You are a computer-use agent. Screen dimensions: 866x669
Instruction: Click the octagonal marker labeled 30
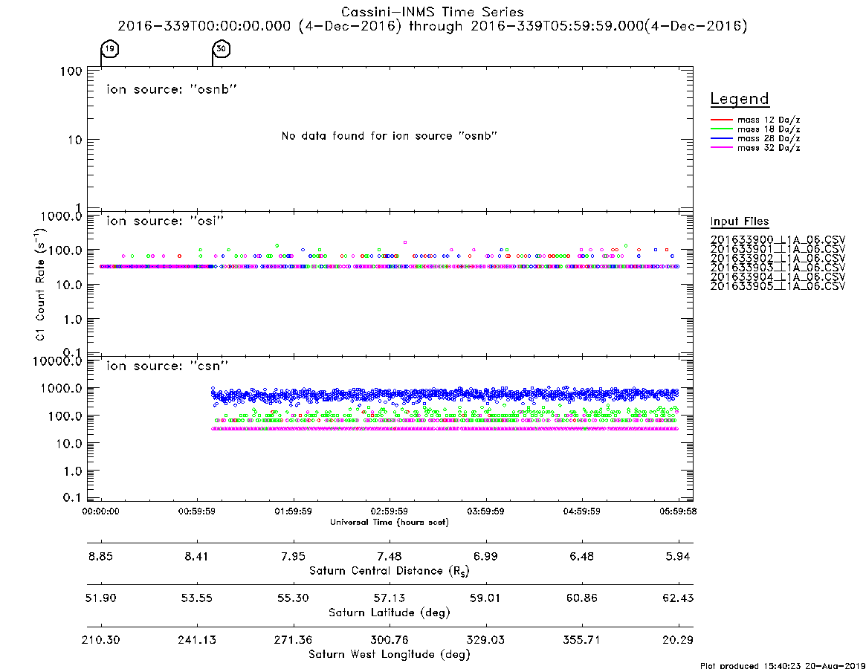point(221,49)
